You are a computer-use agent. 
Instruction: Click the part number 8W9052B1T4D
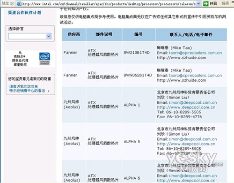[x=138, y=75]
